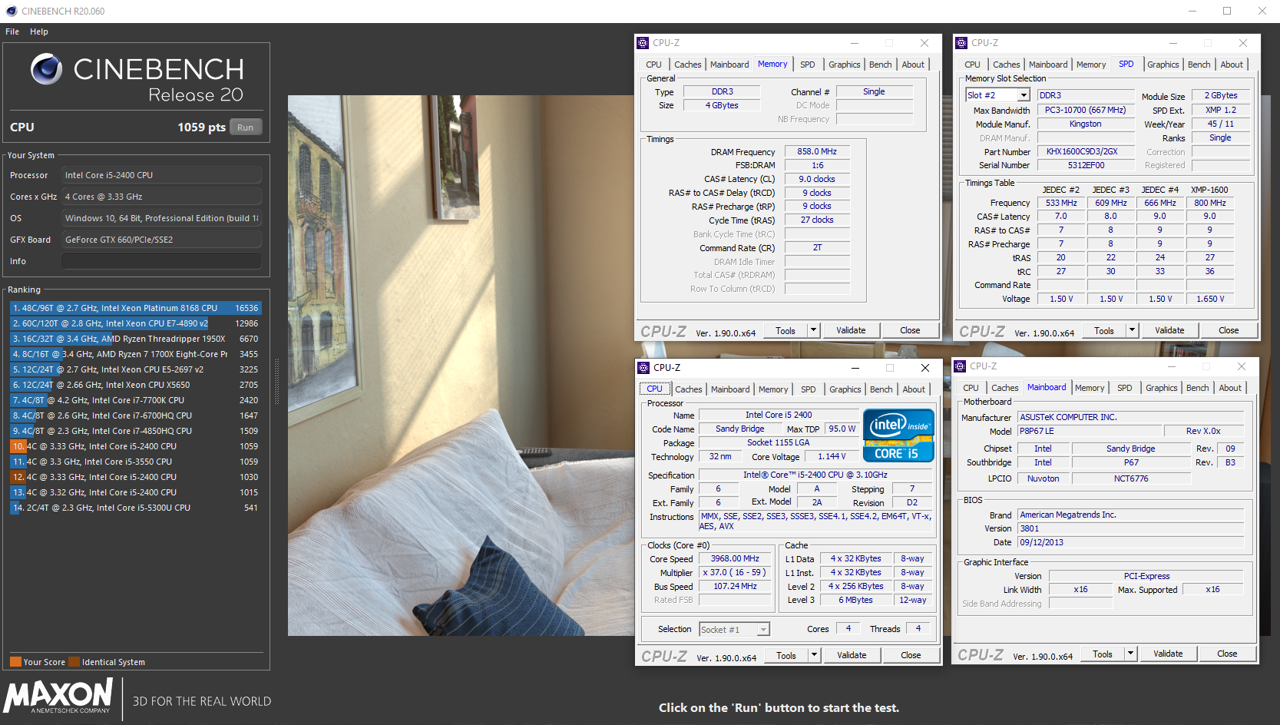
Task: Click the brown Identical System legend square
Action: (74, 662)
